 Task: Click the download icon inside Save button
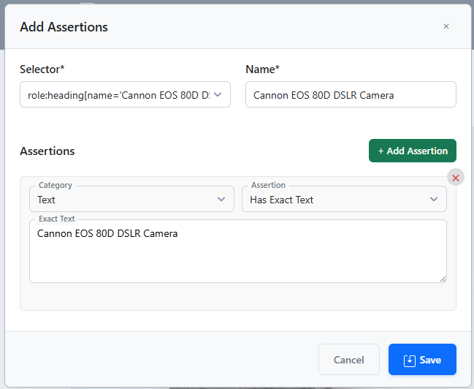click(410, 360)
